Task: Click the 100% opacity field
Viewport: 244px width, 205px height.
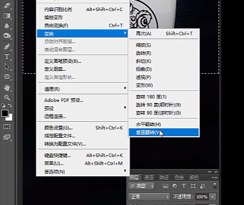Action: point(202,197)
